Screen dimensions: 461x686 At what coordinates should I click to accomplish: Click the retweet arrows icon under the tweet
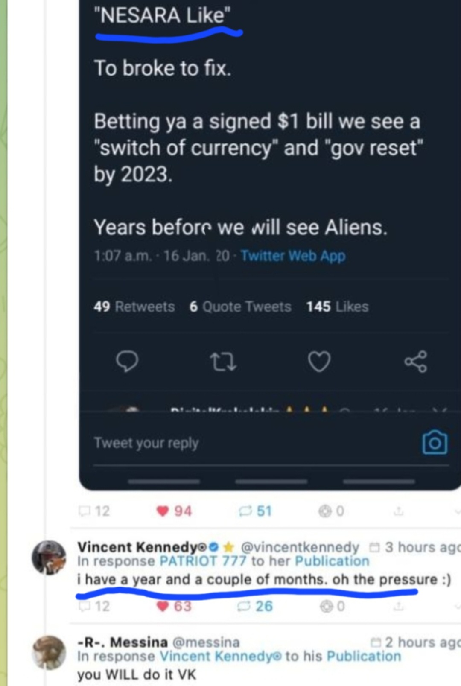[x=223, y=362]
